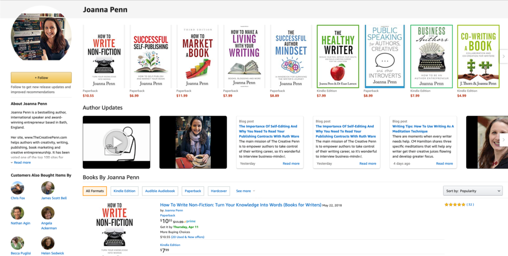The height and width of the screenshot is (256, 508).
Task: Open How To Write Non-Fiction title link
Action: point(241,205)
